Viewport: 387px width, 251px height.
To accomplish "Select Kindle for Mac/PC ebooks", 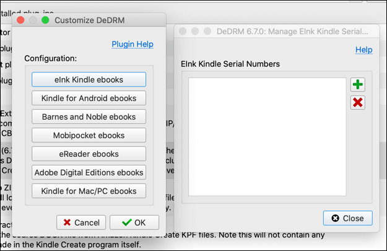I will [x=89, y=191].
